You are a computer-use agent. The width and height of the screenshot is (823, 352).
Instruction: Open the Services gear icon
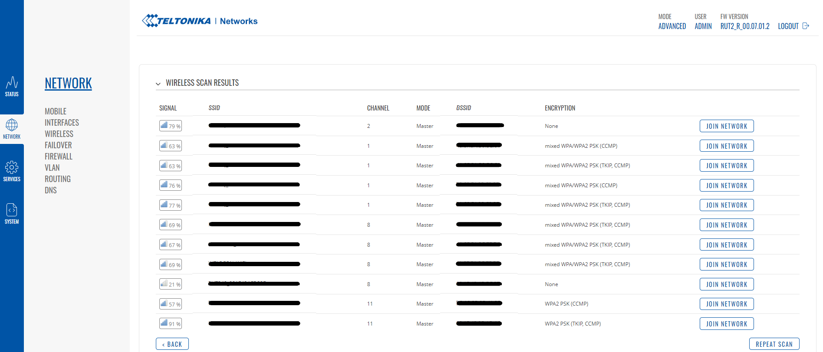point(12,168)
